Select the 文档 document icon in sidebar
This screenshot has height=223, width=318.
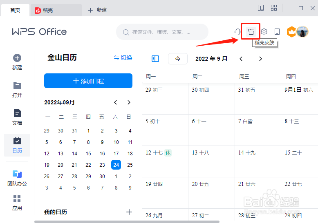pos(17,113)
